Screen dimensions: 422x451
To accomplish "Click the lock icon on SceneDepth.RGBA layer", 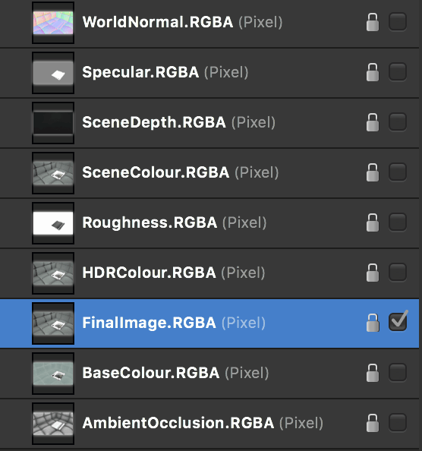I will point(373,122).
